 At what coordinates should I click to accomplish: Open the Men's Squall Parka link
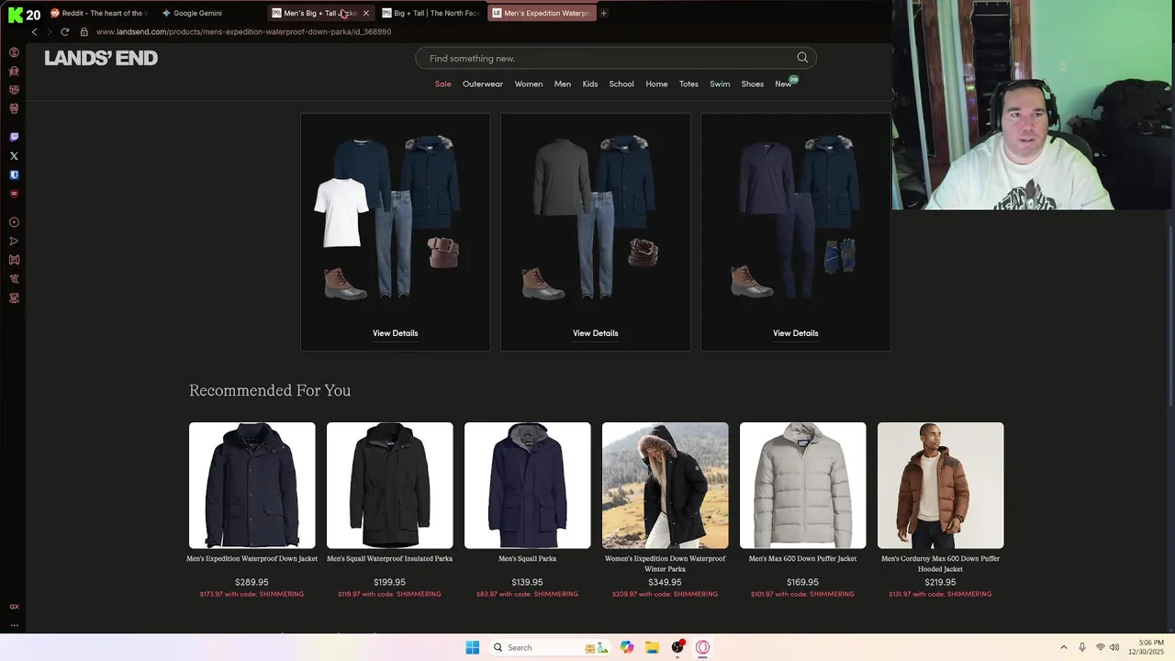tap(527, 558)
